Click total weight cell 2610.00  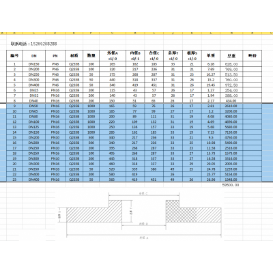coord(231,106)
